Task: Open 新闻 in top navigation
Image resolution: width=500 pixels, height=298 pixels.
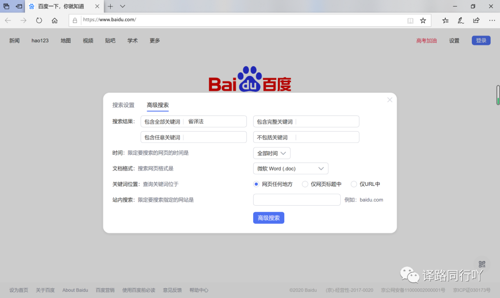Action: (14, 40)
